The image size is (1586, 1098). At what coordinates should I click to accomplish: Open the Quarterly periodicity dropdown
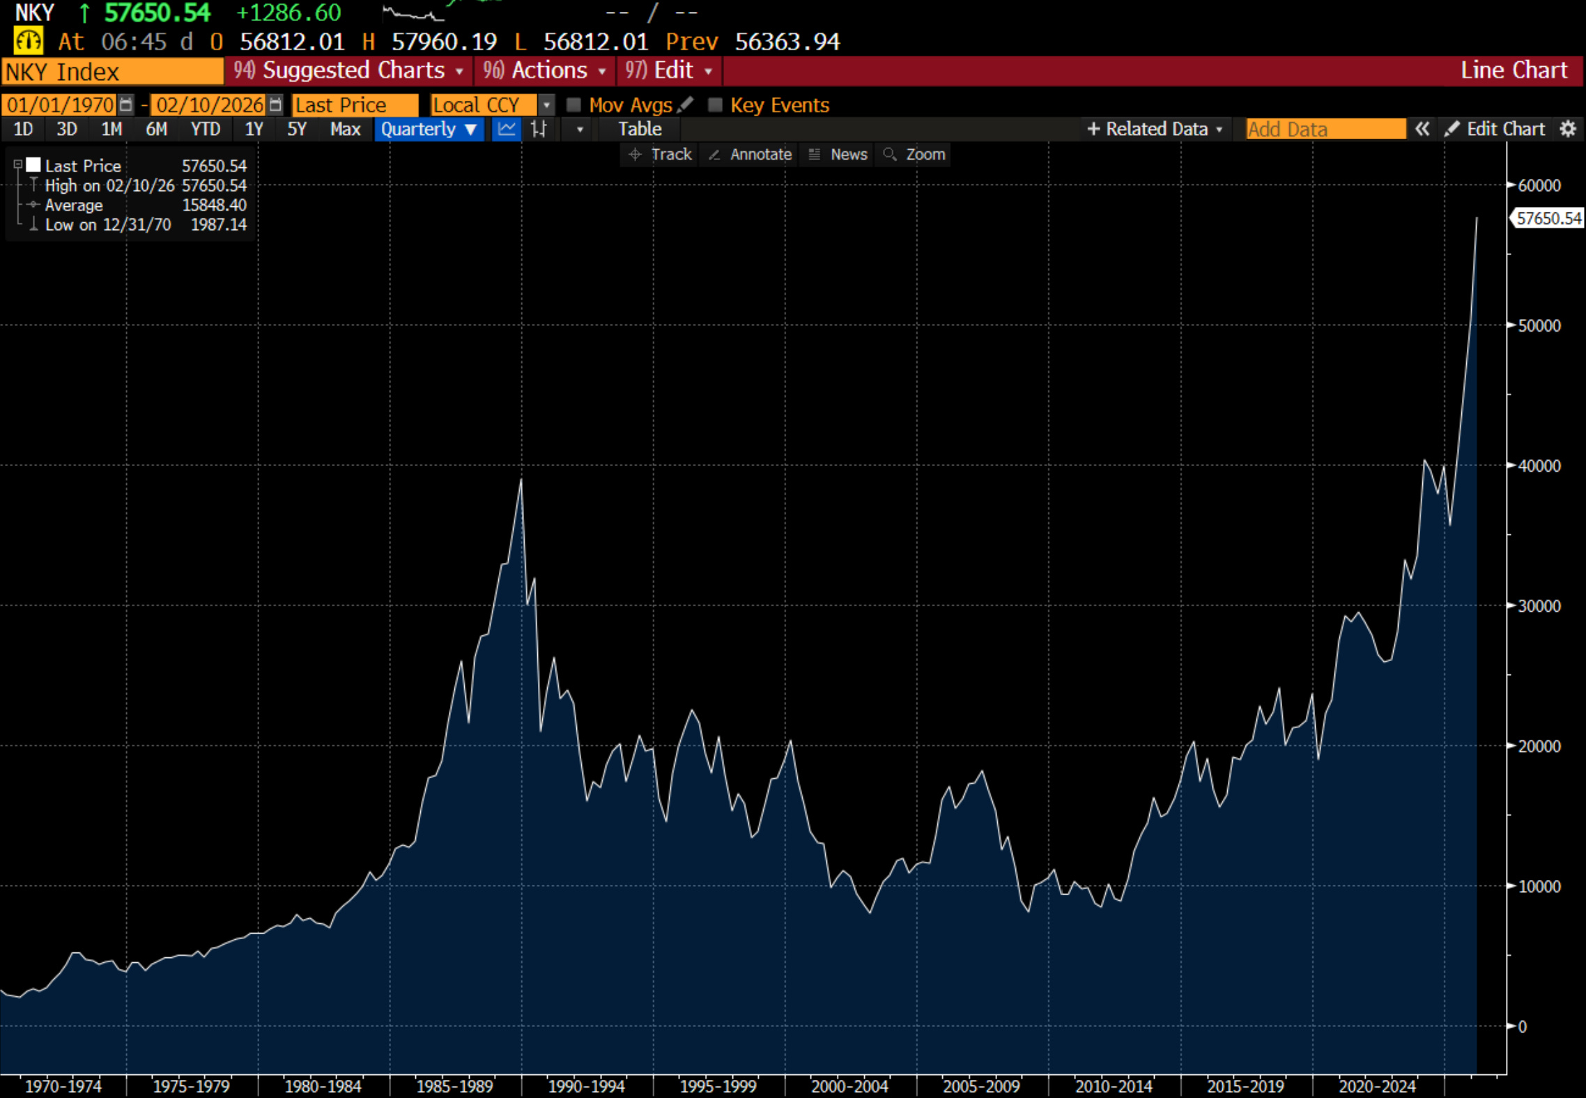(x=429, y=129)
